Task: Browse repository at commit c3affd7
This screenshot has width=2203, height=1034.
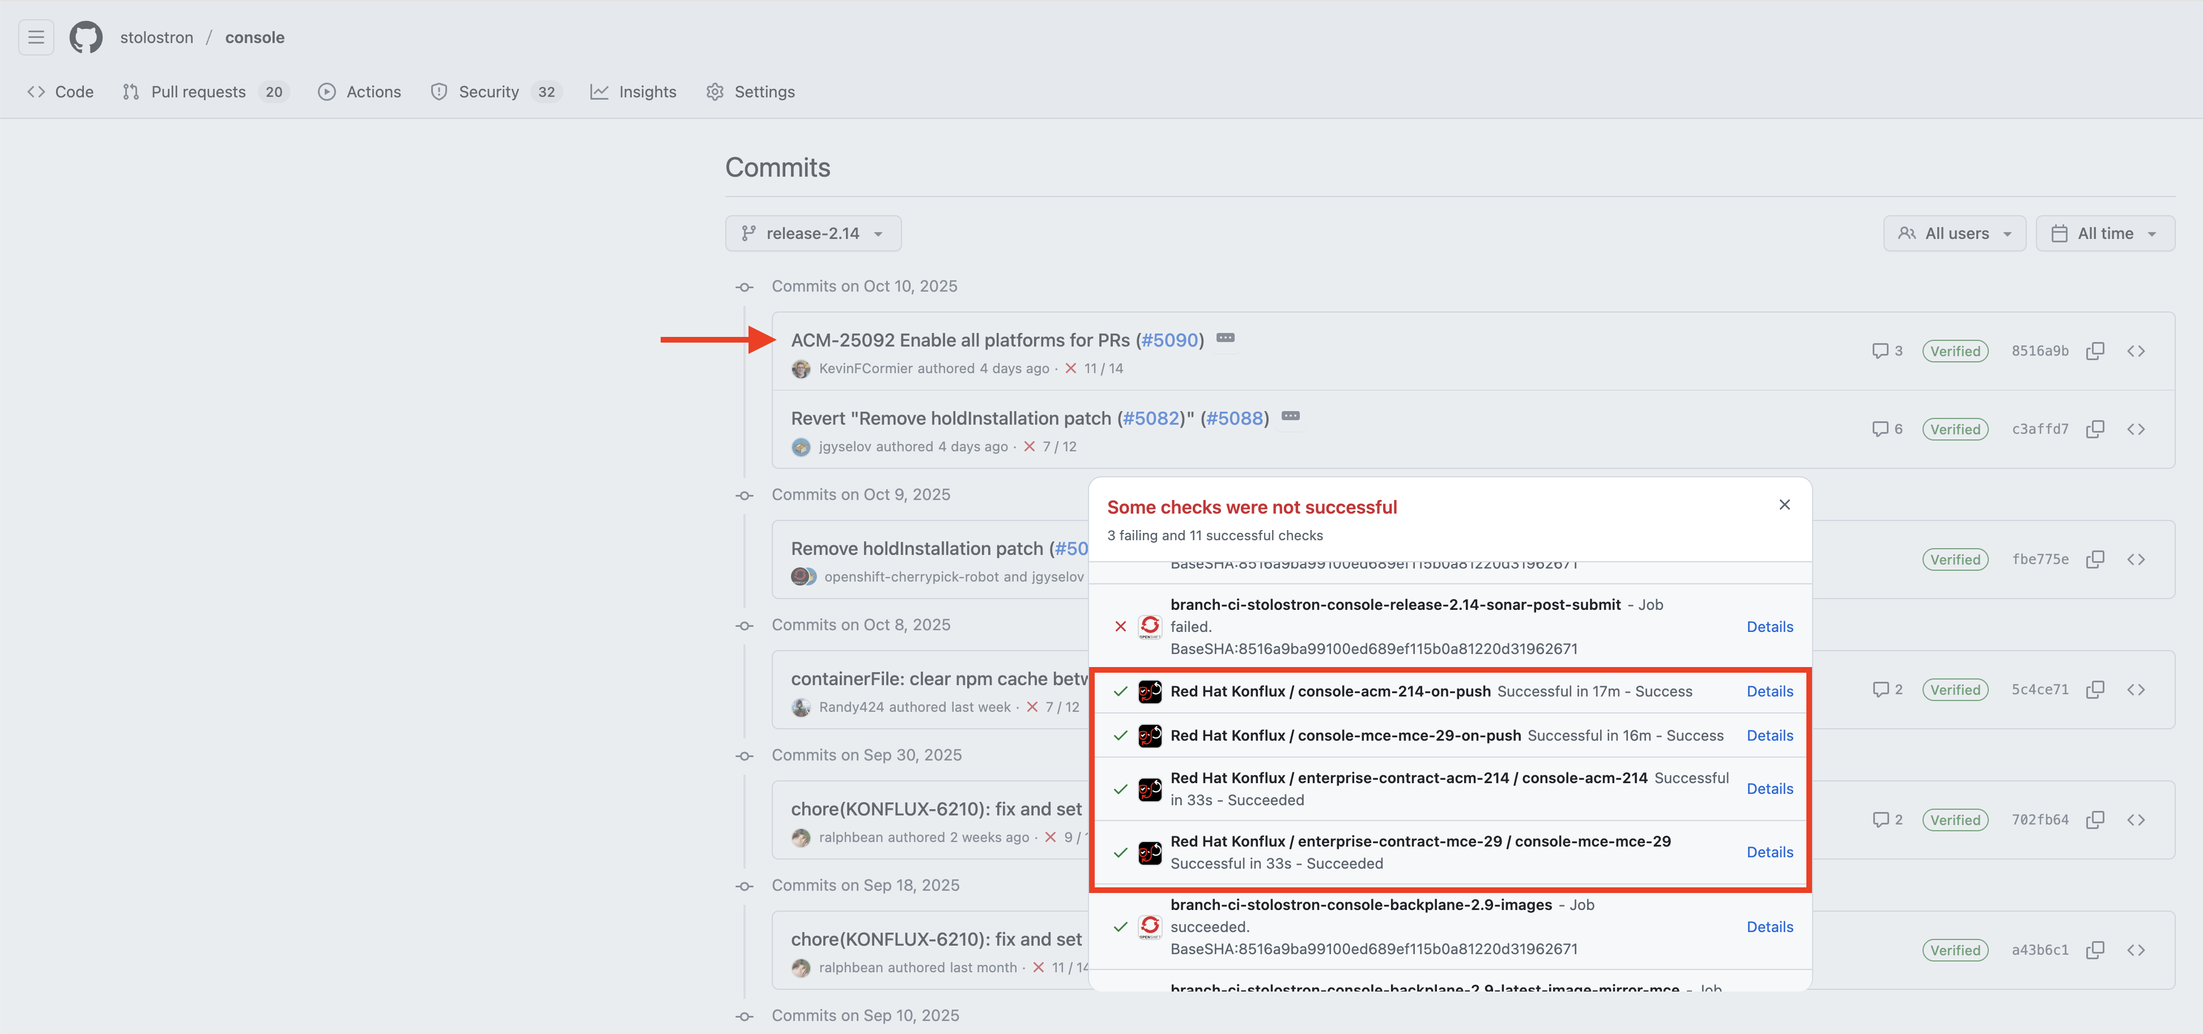Action: coord(2136,429)
